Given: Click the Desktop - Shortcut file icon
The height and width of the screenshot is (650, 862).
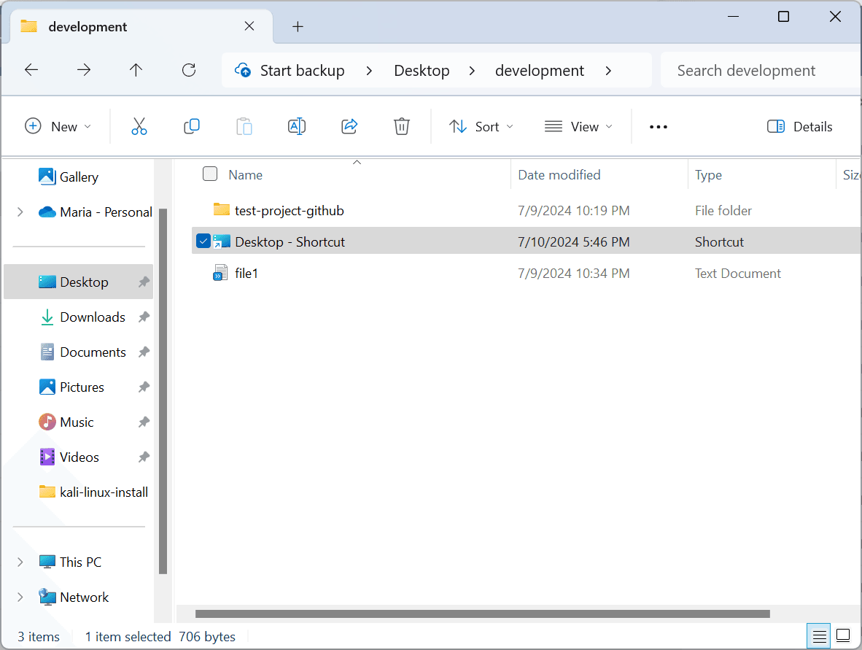Looking at the screenshot, I should 222,241.
